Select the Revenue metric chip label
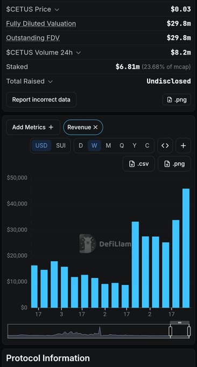The image size is (197, 367). pos(79,127)
